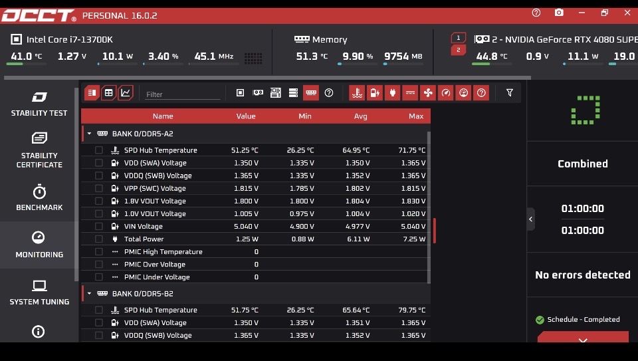Image resolution: width=638 pixels, height=361 pixels.
Task: Expand the right panel using the side arrow
Action: coord(530,219)
